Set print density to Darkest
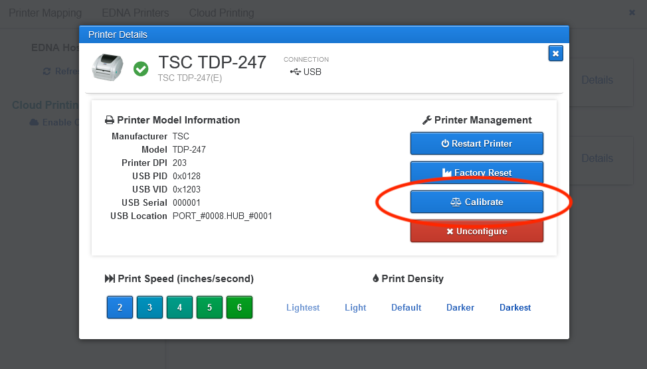Viewport: 647px width, 369px height. point(515,307)
